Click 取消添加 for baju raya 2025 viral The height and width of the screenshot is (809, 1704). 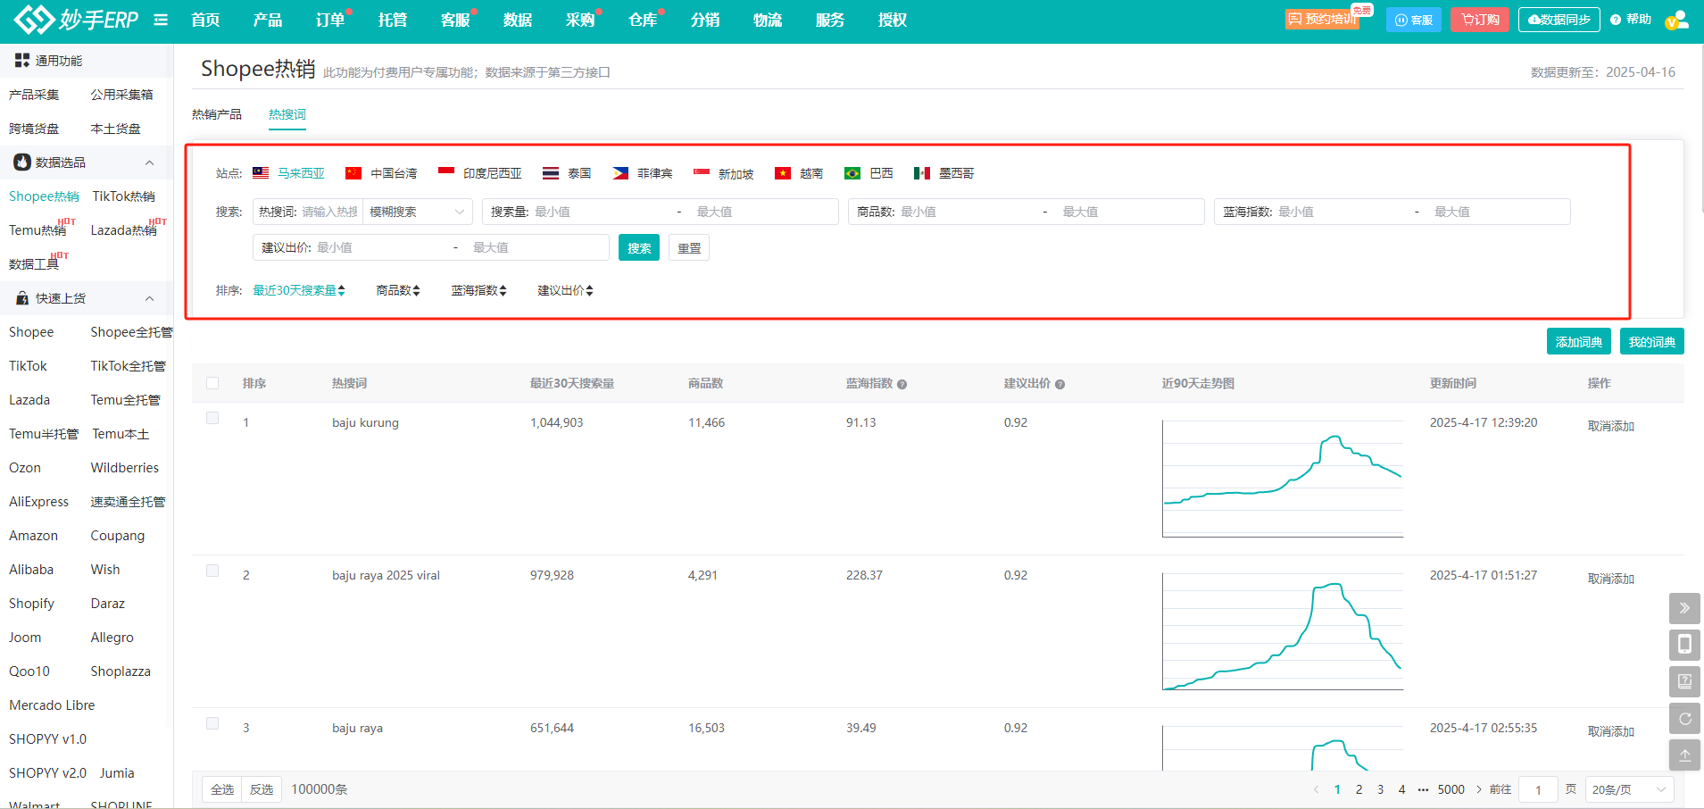[1611, 579]
